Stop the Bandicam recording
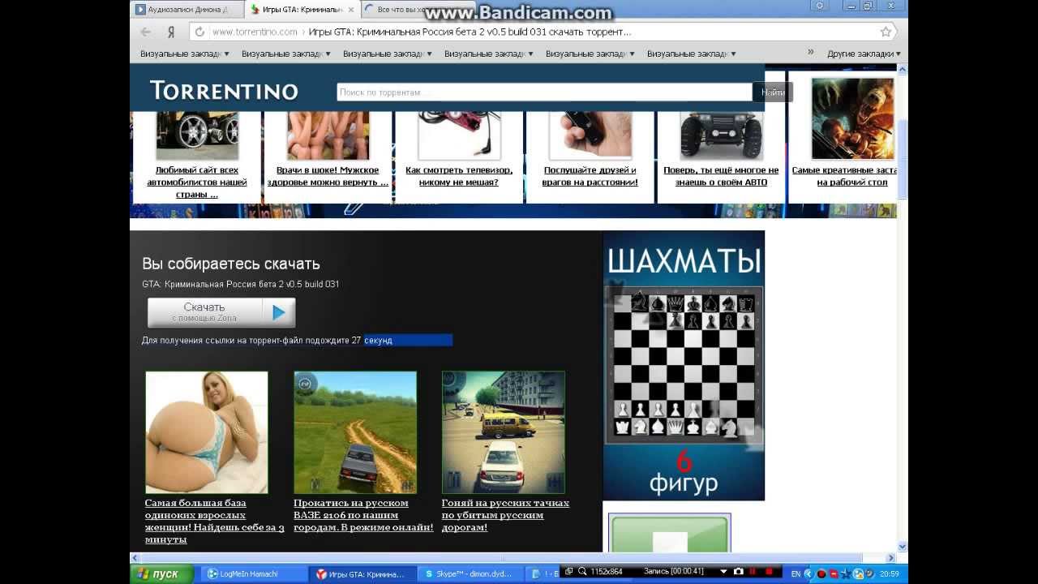Screen dimensions: 1038x584 [x=768, y=572]
